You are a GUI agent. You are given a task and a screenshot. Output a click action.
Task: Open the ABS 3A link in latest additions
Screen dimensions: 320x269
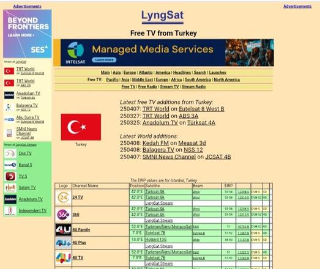click(188, 116)
